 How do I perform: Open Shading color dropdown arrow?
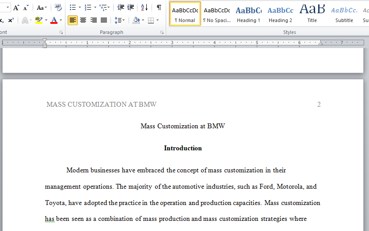143,20
